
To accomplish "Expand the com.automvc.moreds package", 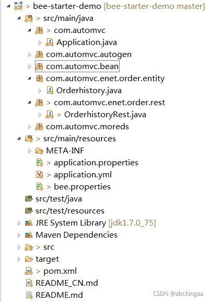I will tap(29, 127).
